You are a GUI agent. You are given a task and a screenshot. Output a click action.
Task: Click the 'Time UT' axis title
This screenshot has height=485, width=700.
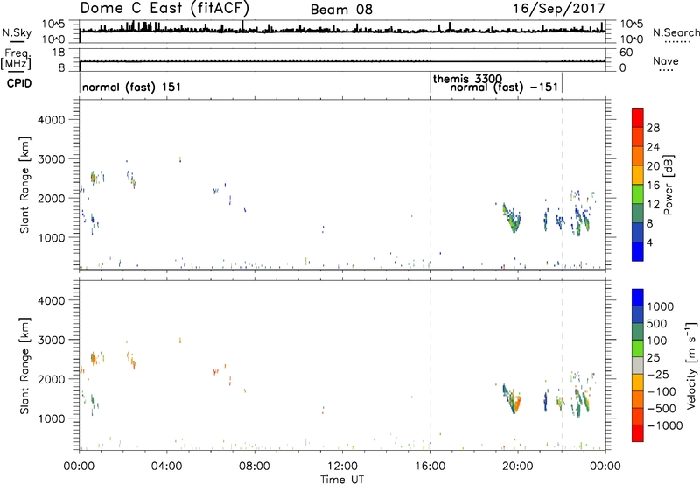(x=342, y=480)
